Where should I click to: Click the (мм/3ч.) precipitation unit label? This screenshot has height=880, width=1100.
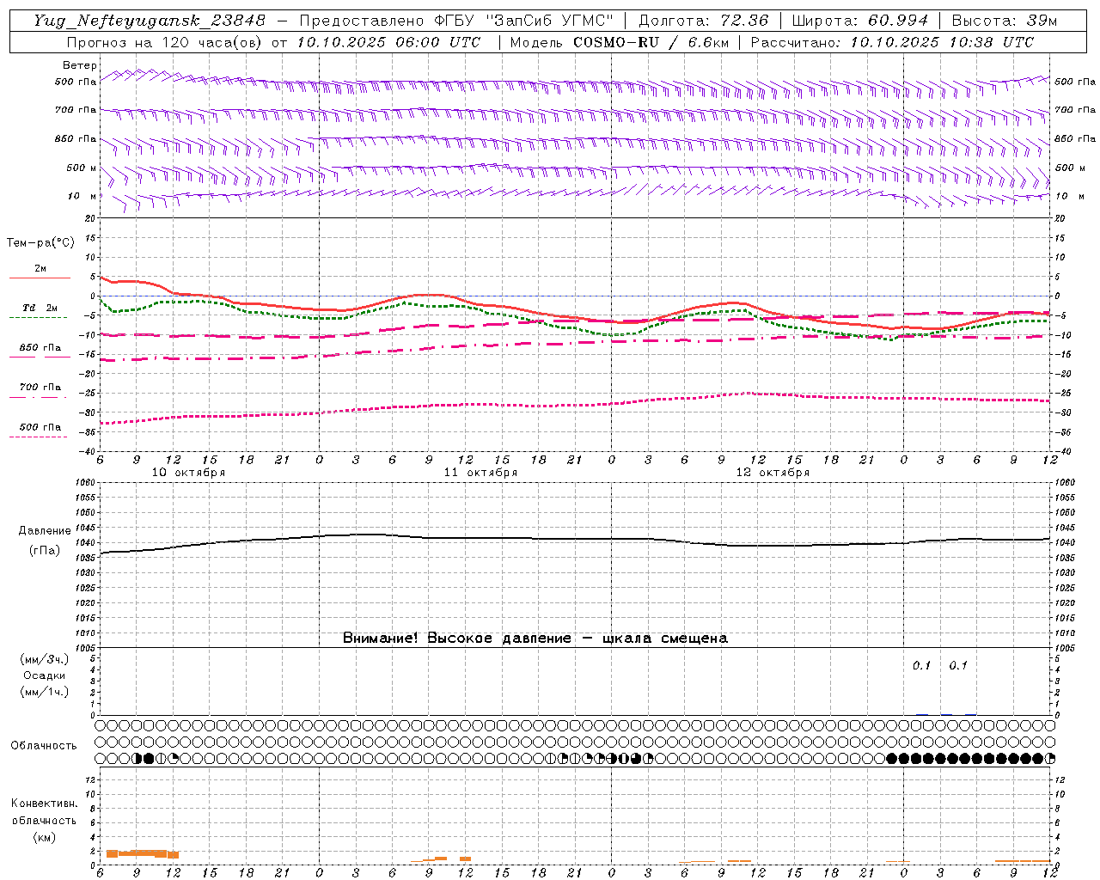coord(45,659)
